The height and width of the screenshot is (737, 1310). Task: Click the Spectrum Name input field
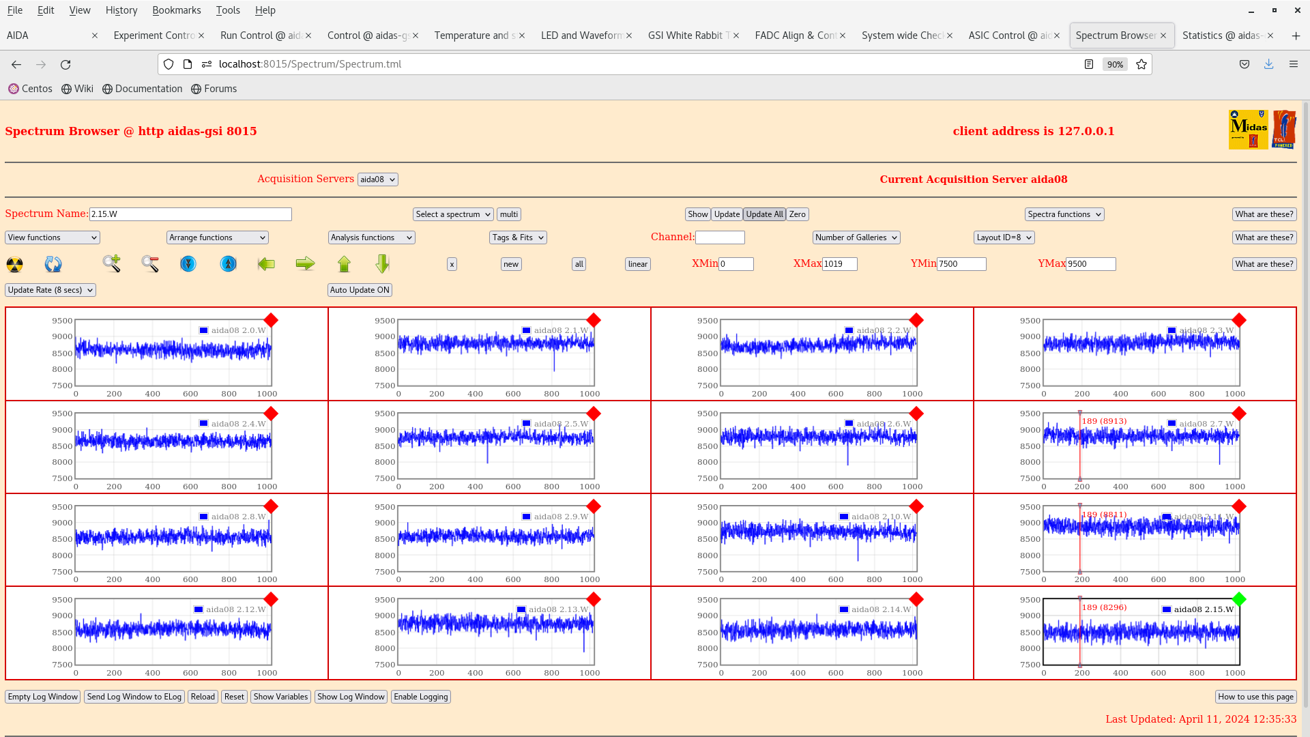point(190,214)
